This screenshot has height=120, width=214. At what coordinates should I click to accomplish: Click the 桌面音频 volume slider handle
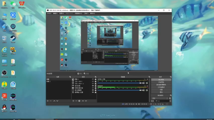click(x=140, y=90)
